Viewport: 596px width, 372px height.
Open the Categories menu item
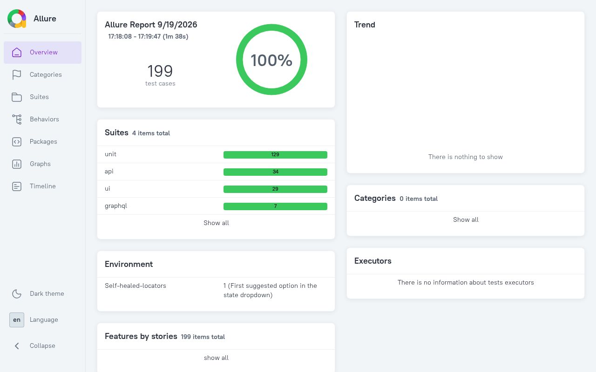tap(43, 75)
